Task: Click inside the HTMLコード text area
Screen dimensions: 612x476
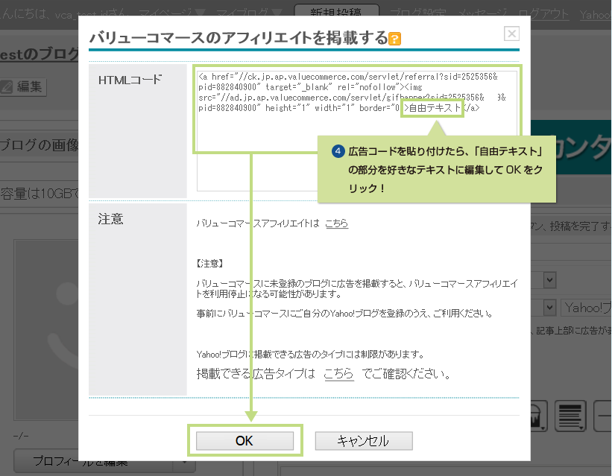Action: coord(357,132)
